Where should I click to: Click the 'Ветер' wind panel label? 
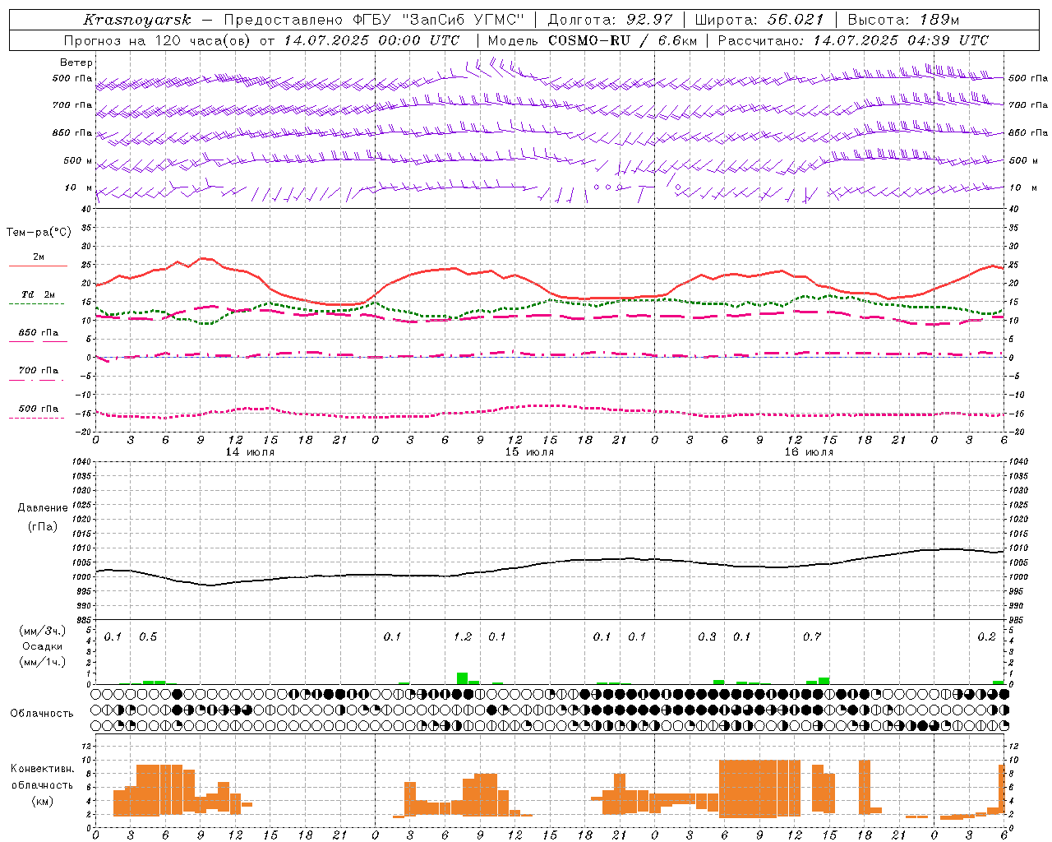pyautogui.click(x=76, y=62)
